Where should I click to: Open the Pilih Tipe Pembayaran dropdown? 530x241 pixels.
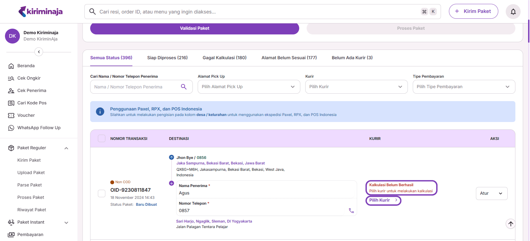[x=463, y=87]
